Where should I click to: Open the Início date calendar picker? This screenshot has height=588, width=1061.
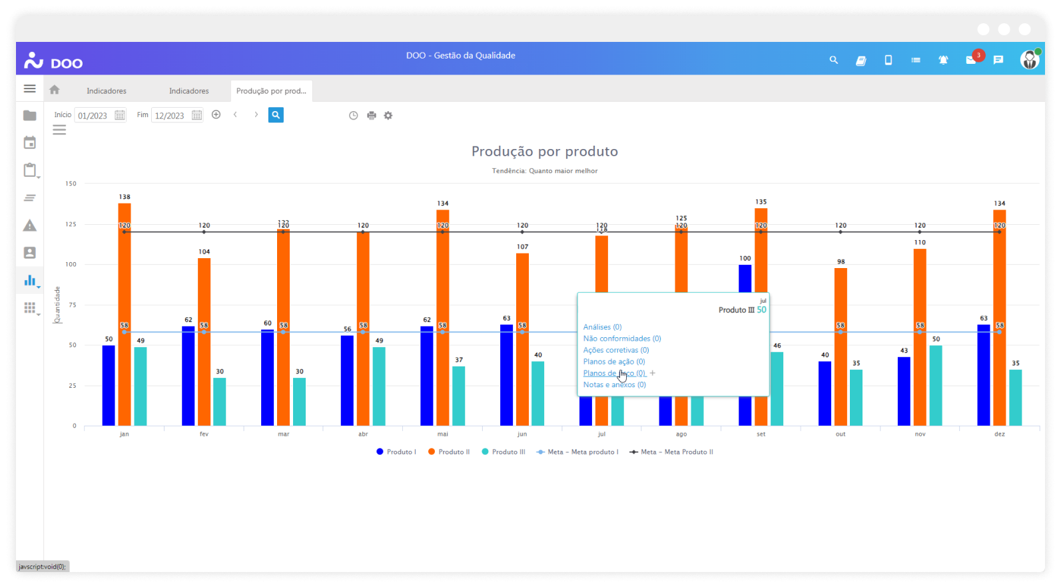[x=120, y=115]
